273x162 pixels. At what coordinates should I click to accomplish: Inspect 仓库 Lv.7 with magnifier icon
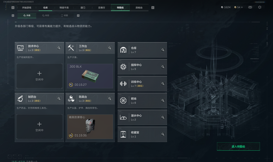click(163, 50)
